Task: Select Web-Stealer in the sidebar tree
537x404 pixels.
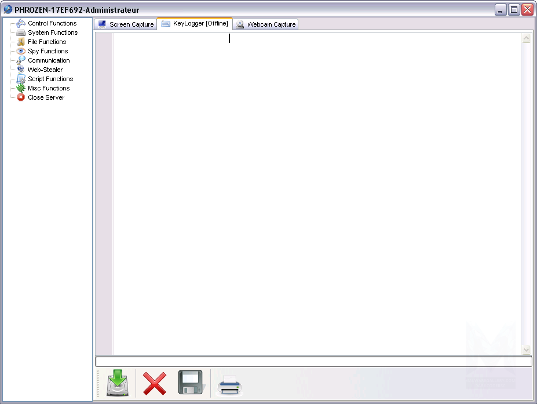Action: click(45, 70)
